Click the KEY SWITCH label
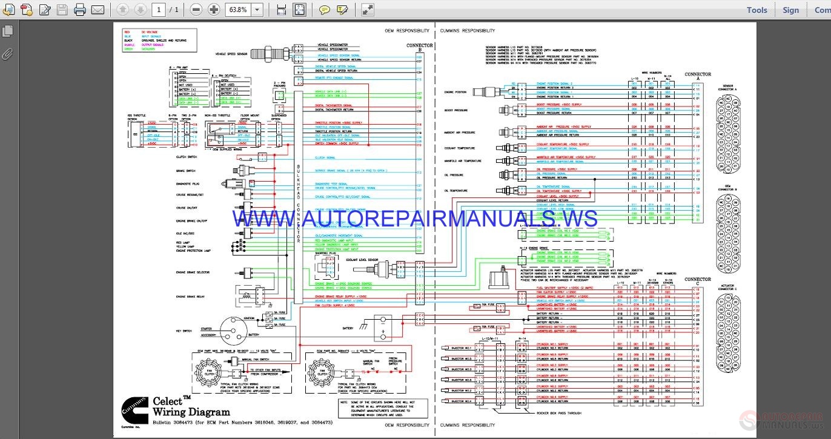The image size is (831, 439). coord(184,331)
